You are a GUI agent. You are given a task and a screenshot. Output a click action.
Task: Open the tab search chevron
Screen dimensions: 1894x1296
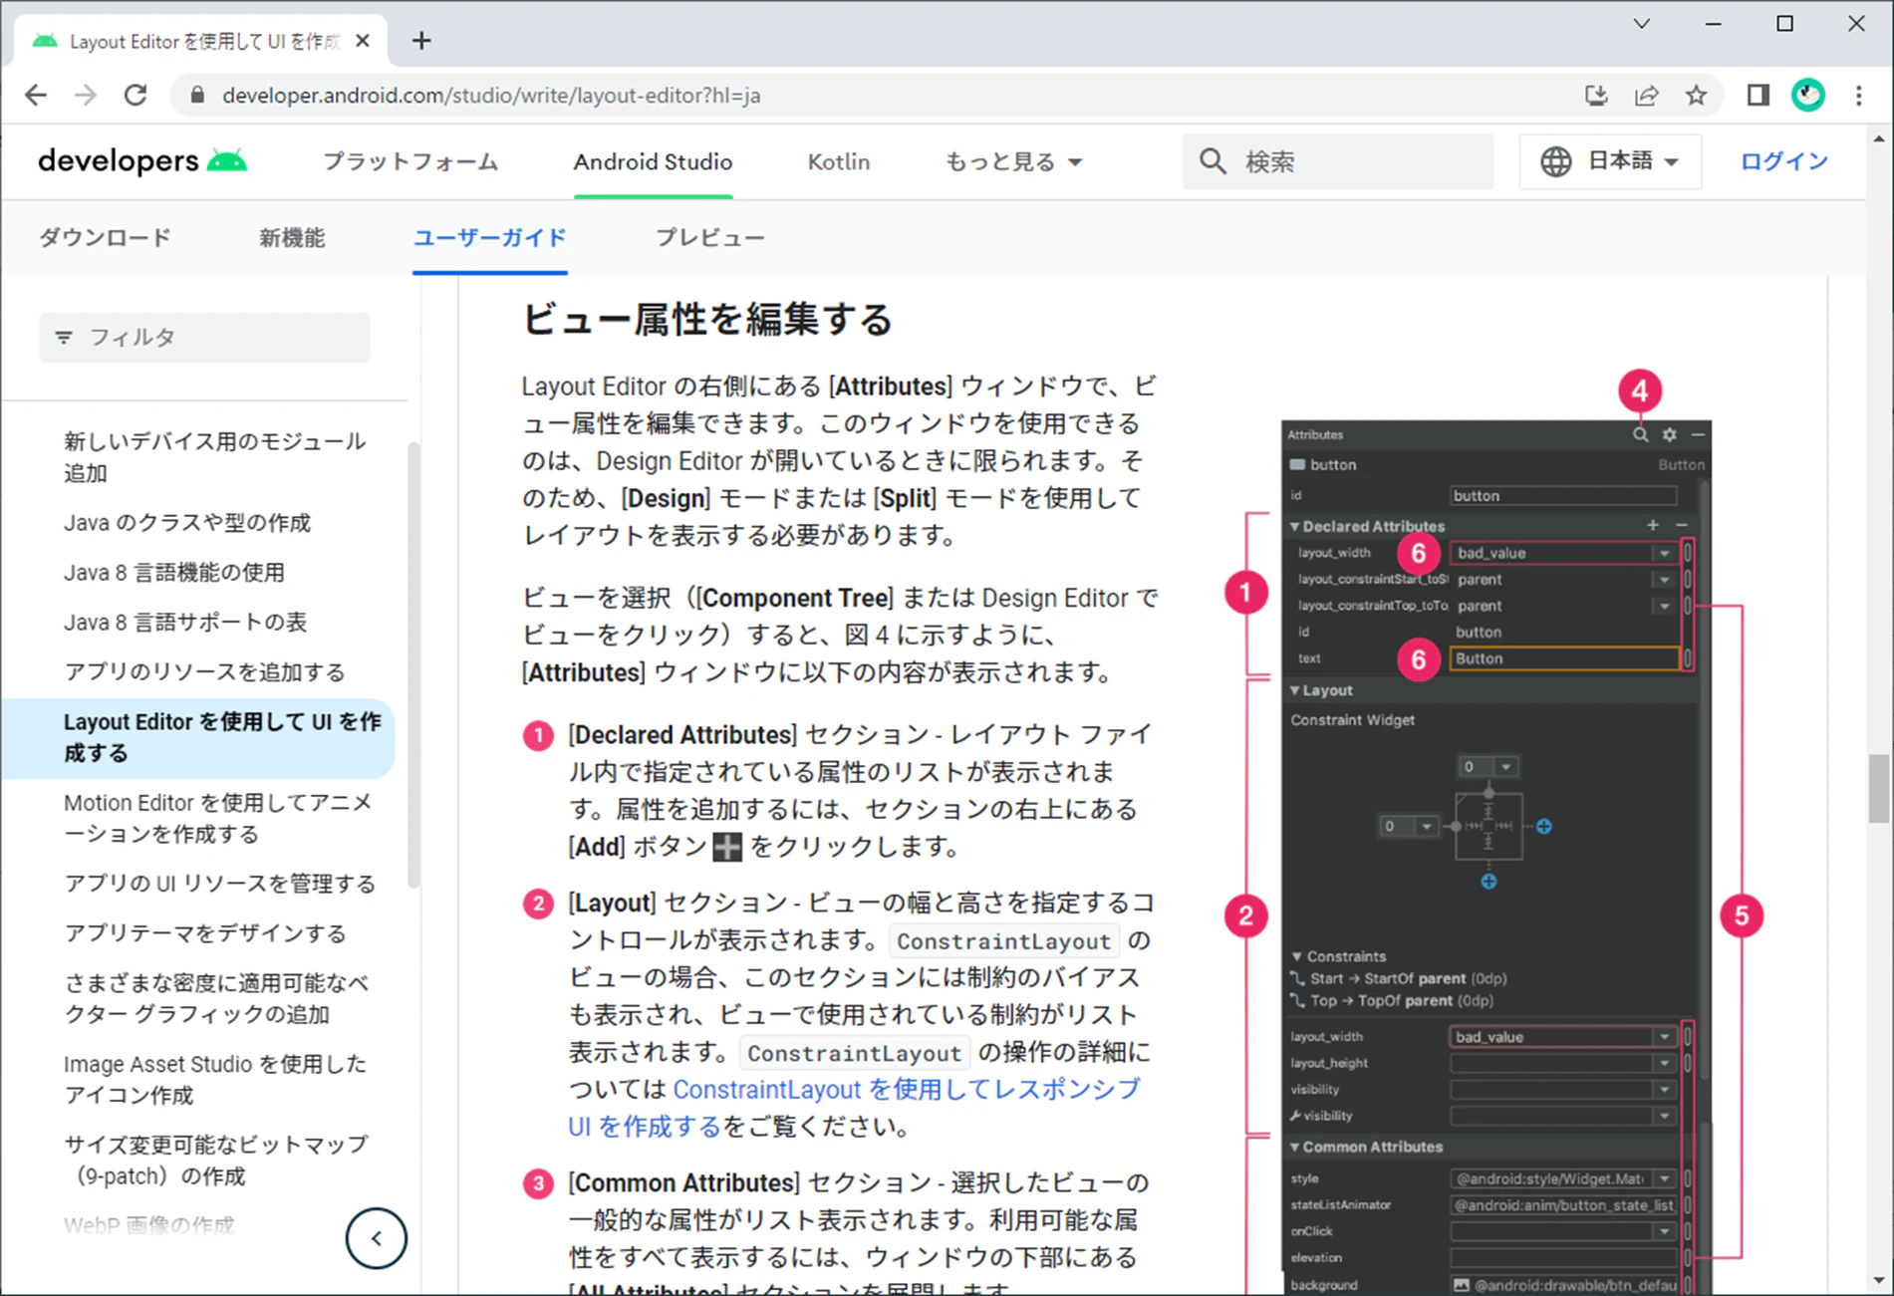(x=1642, y=23)
